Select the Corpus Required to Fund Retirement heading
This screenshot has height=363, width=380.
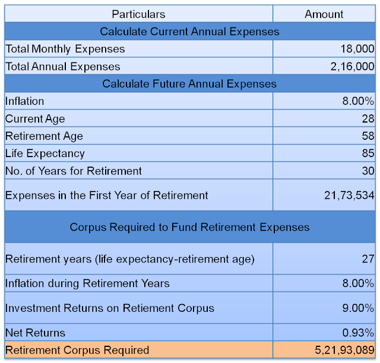tap(189, 227)
